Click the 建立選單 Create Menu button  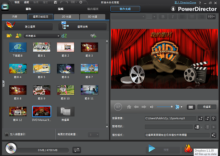coord(29,27)
